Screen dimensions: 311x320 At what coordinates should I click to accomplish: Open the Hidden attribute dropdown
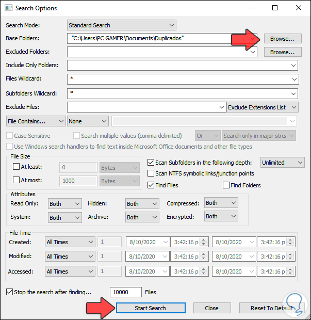point(142,204)
